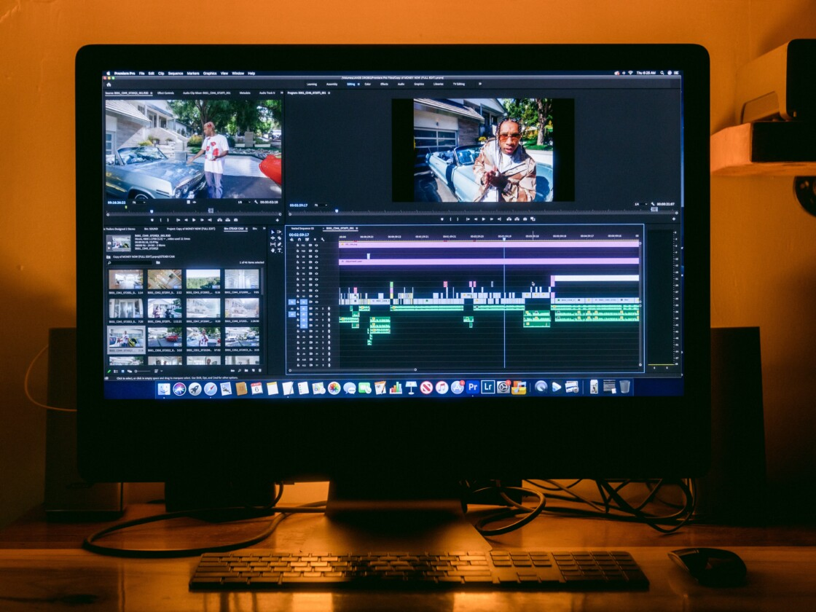Image resolution: width=816 pixels, height=612 pixels.
Task: Adjust thumbnail size slider in Project panel
Action: pyautogui.click(x=142, y=372)
